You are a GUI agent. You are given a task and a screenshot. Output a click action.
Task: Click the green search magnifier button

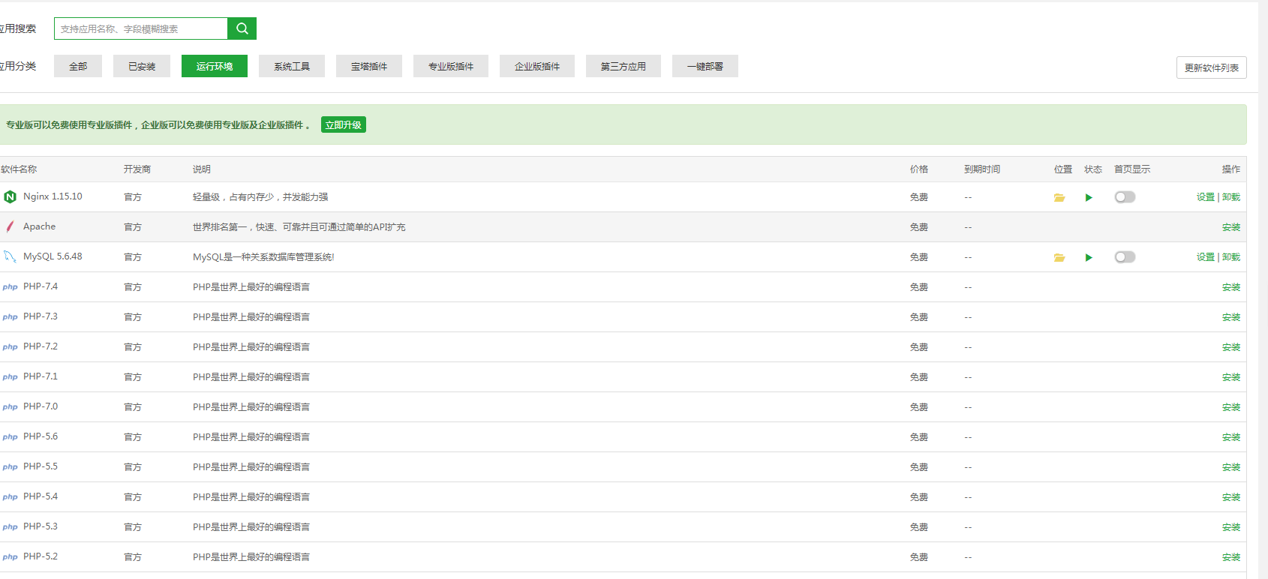(242, 28)
